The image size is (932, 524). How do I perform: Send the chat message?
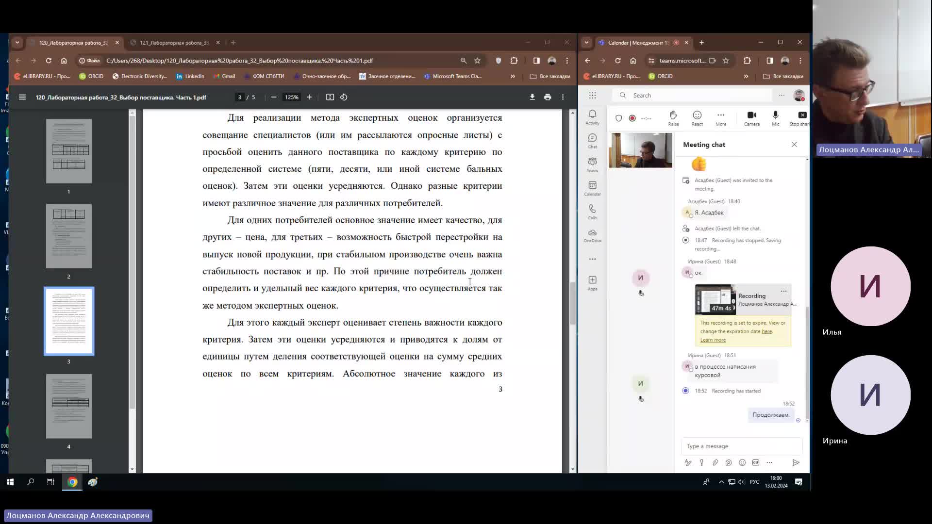(x=796, y=462)
